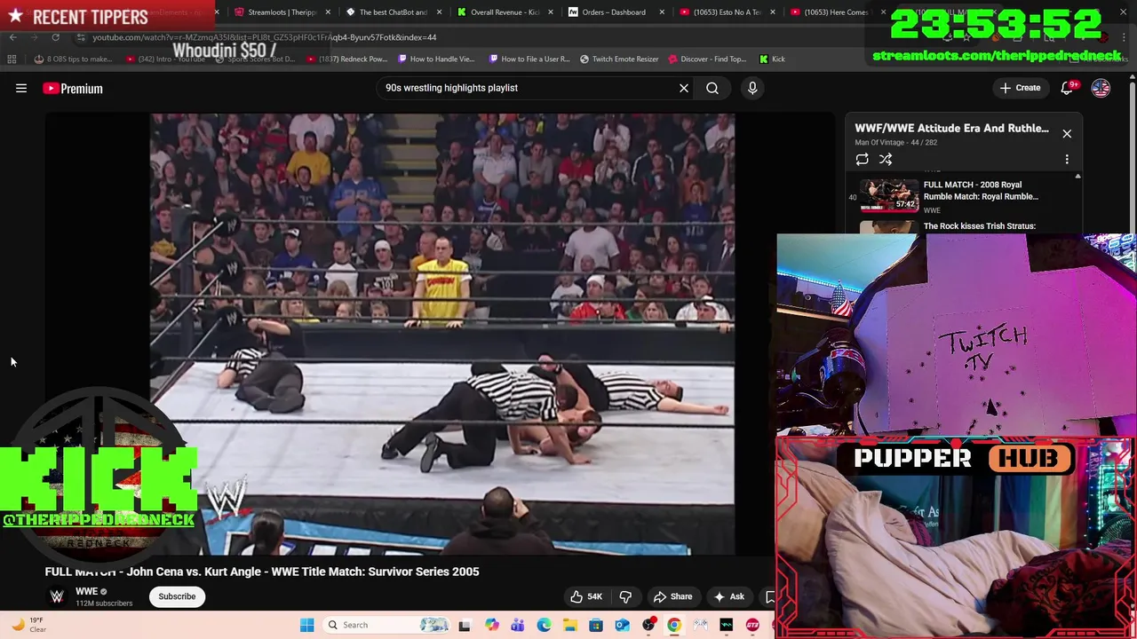Select 'FULL MATCH - 2008 Royal Rumble Match' playlist title

pos(981,191)
